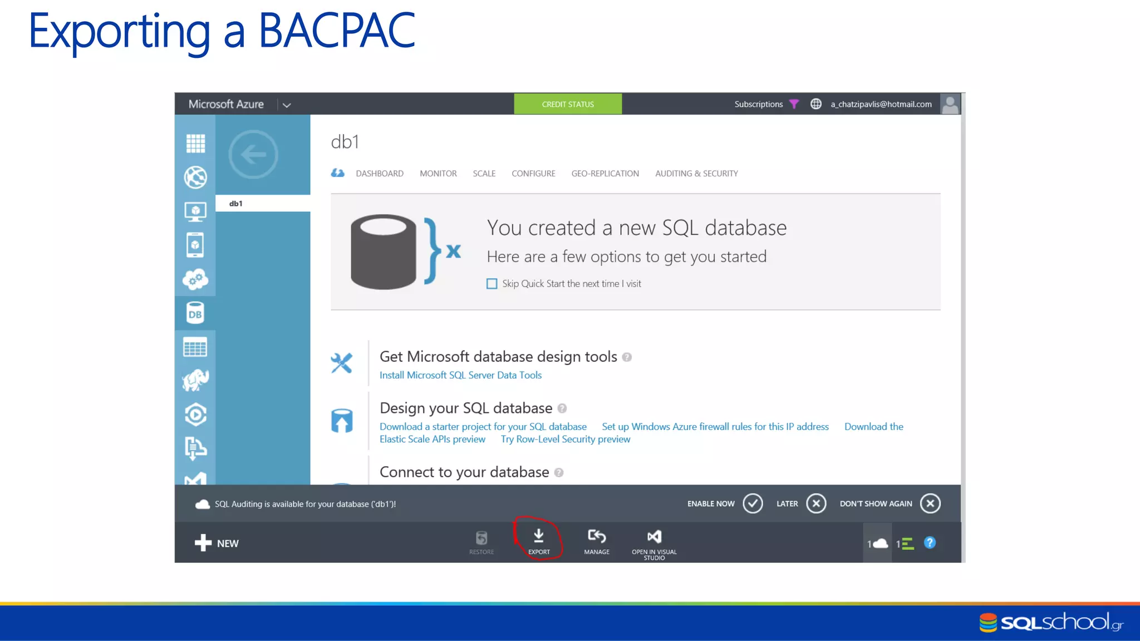Open the Virtual Machines monitor icon in sidebar
Viewport: 1140px width, 641px height.
195,211
